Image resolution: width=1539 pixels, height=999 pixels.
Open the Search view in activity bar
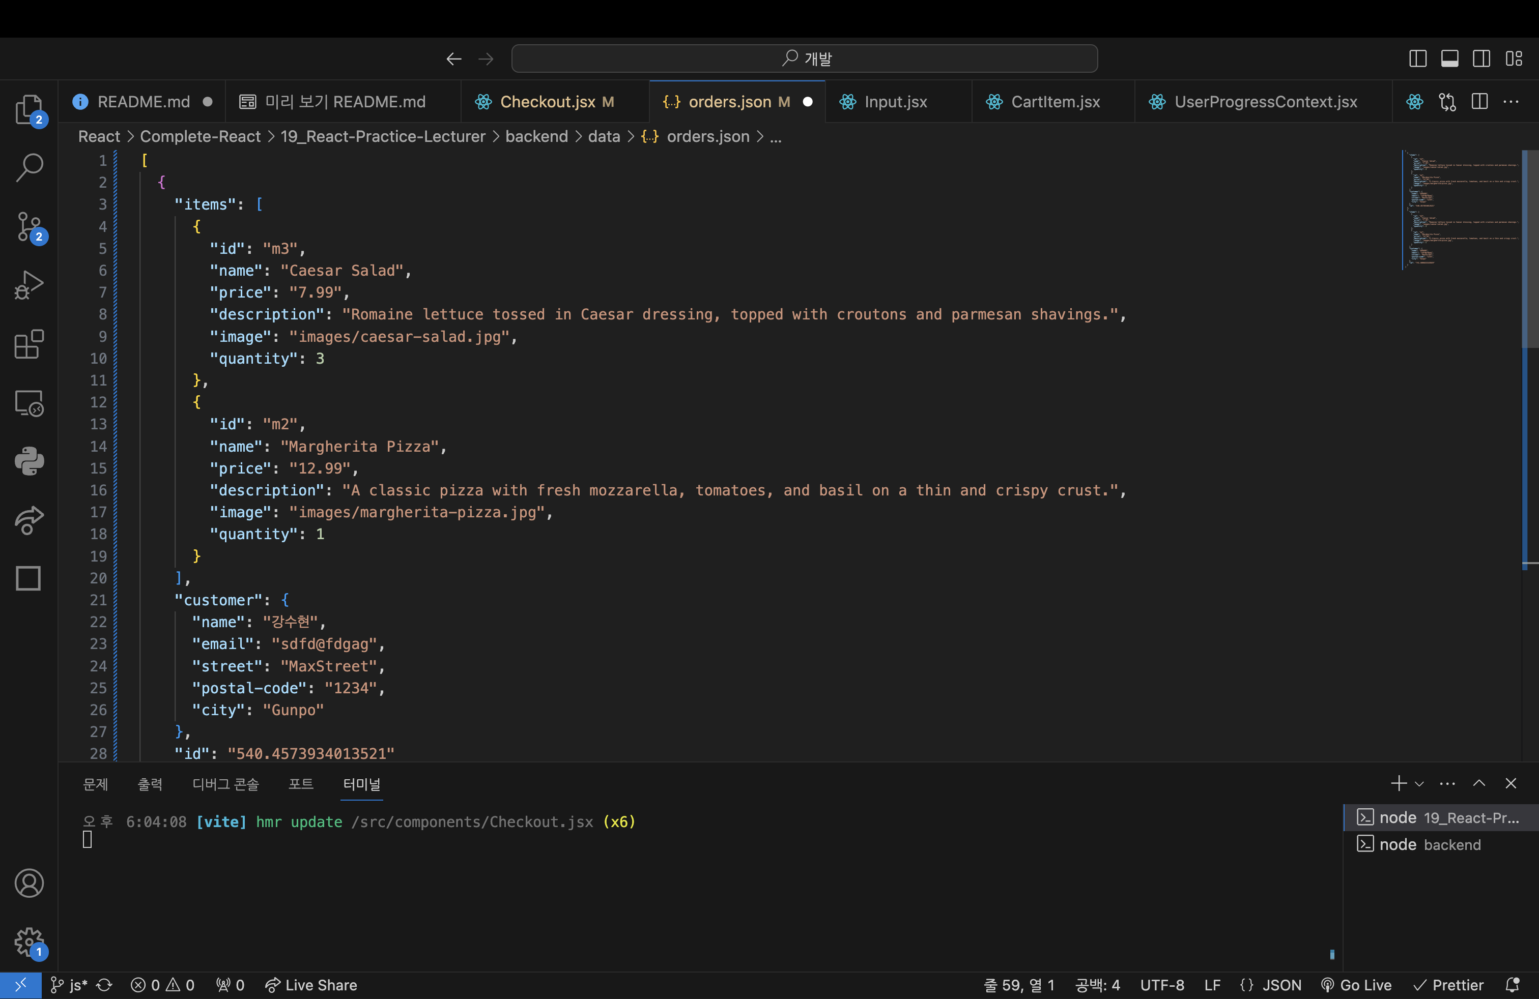[28, 167]
